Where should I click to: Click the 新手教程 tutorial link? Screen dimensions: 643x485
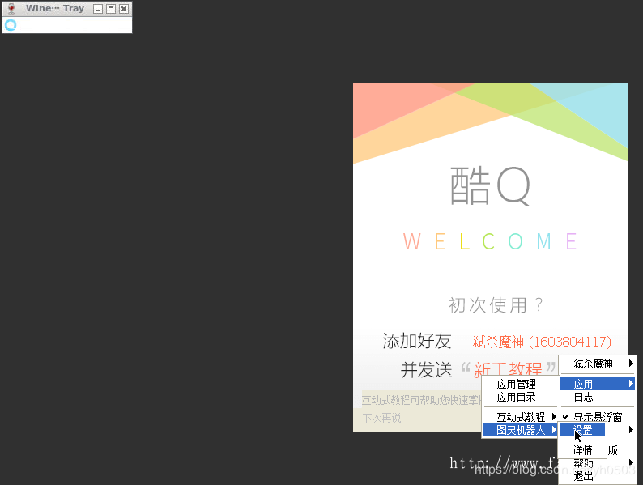click(508, 370)
